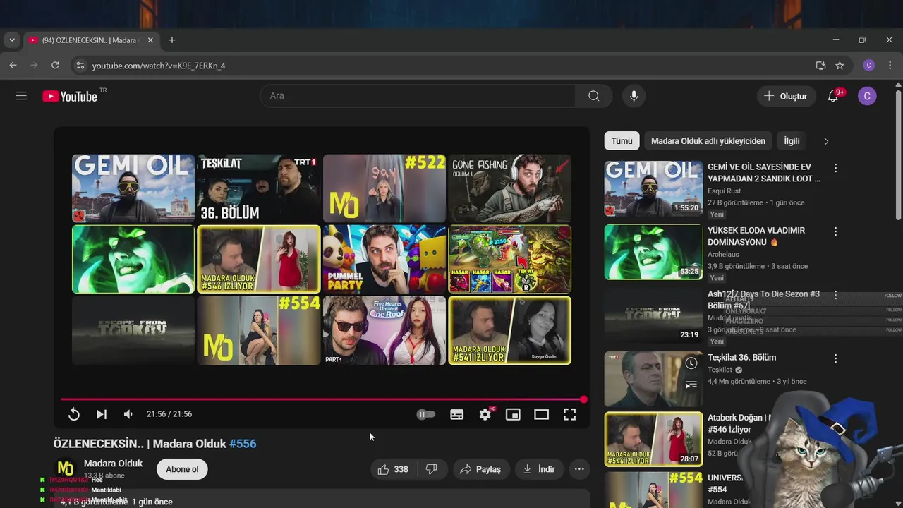Select the Tümü filter chip
The width and height of the screenshot is (903, 508).
[622, 141]
